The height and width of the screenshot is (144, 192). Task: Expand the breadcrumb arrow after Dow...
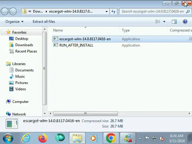coord(46,12)
